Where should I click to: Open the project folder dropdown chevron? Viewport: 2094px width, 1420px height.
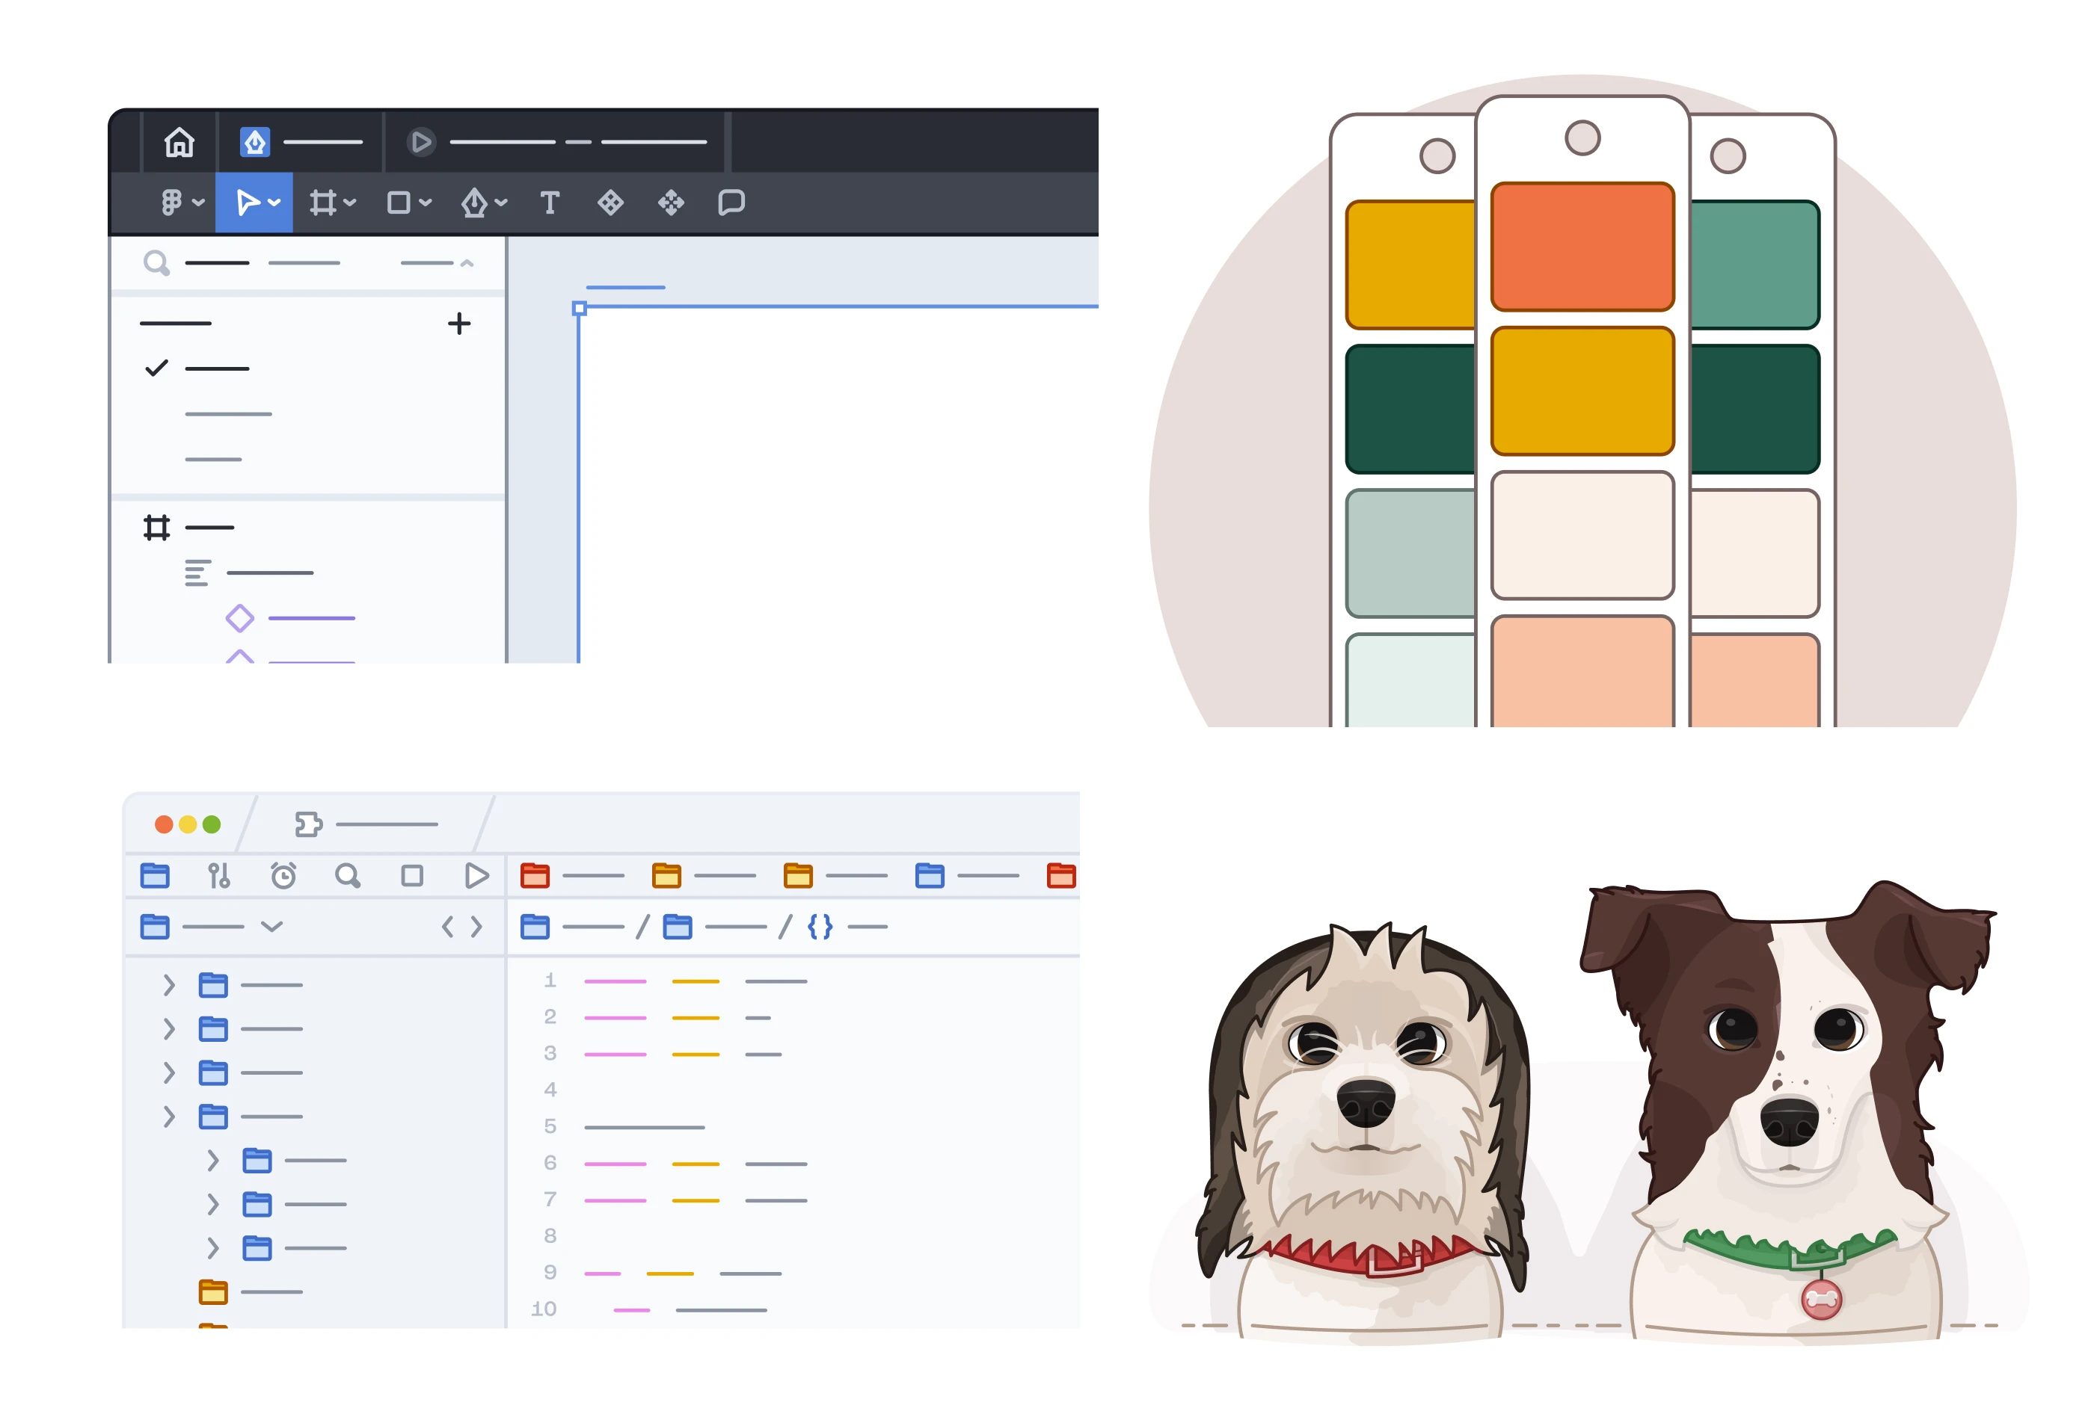(271, 927)
